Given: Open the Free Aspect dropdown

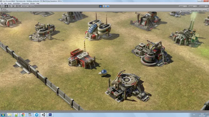Looking at the screenshot, I should point(9,11).
